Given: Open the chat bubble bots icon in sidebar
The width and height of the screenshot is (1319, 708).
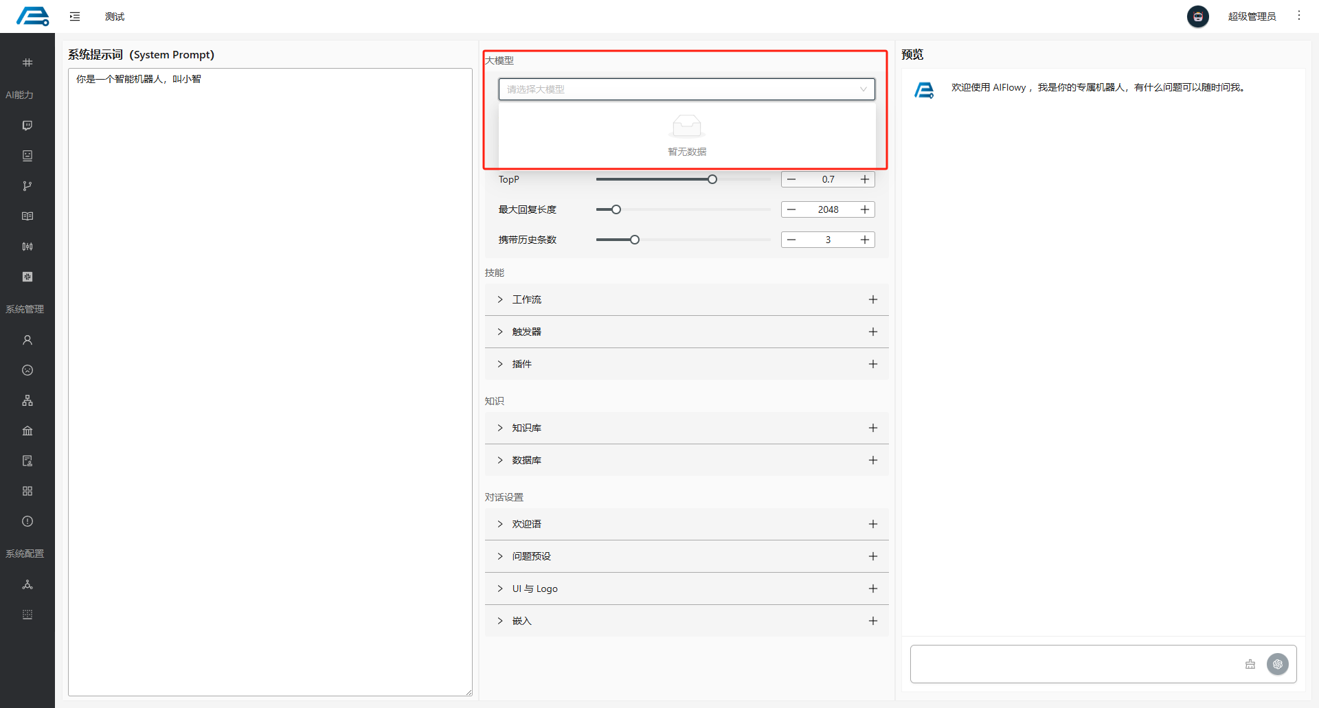Looking at the screenshot, I should tap(27, 126).
